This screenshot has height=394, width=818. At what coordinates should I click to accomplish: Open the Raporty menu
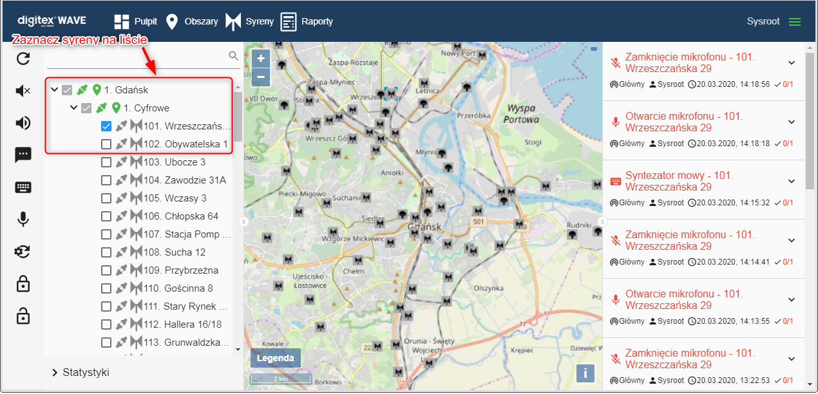click(x=307, y=22)
